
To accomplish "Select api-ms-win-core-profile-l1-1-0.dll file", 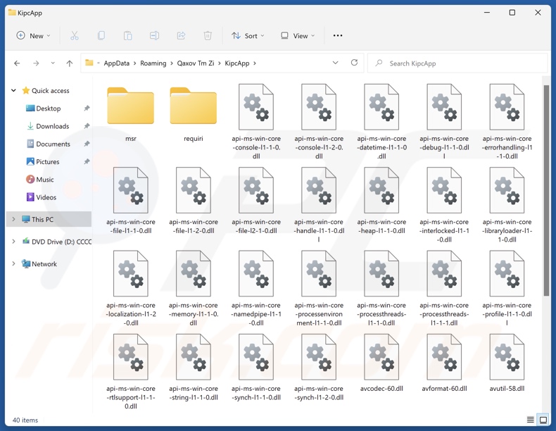I will [507, 288].
